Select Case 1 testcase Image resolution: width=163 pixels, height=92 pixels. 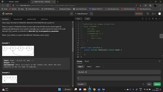point(80,66)
